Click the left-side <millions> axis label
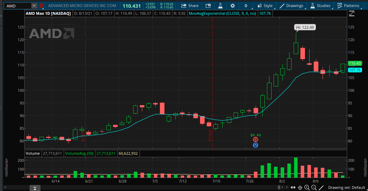 tap(6, 167)
